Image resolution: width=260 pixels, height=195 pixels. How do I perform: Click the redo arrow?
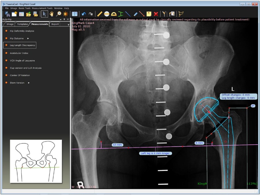click(90, 14)
